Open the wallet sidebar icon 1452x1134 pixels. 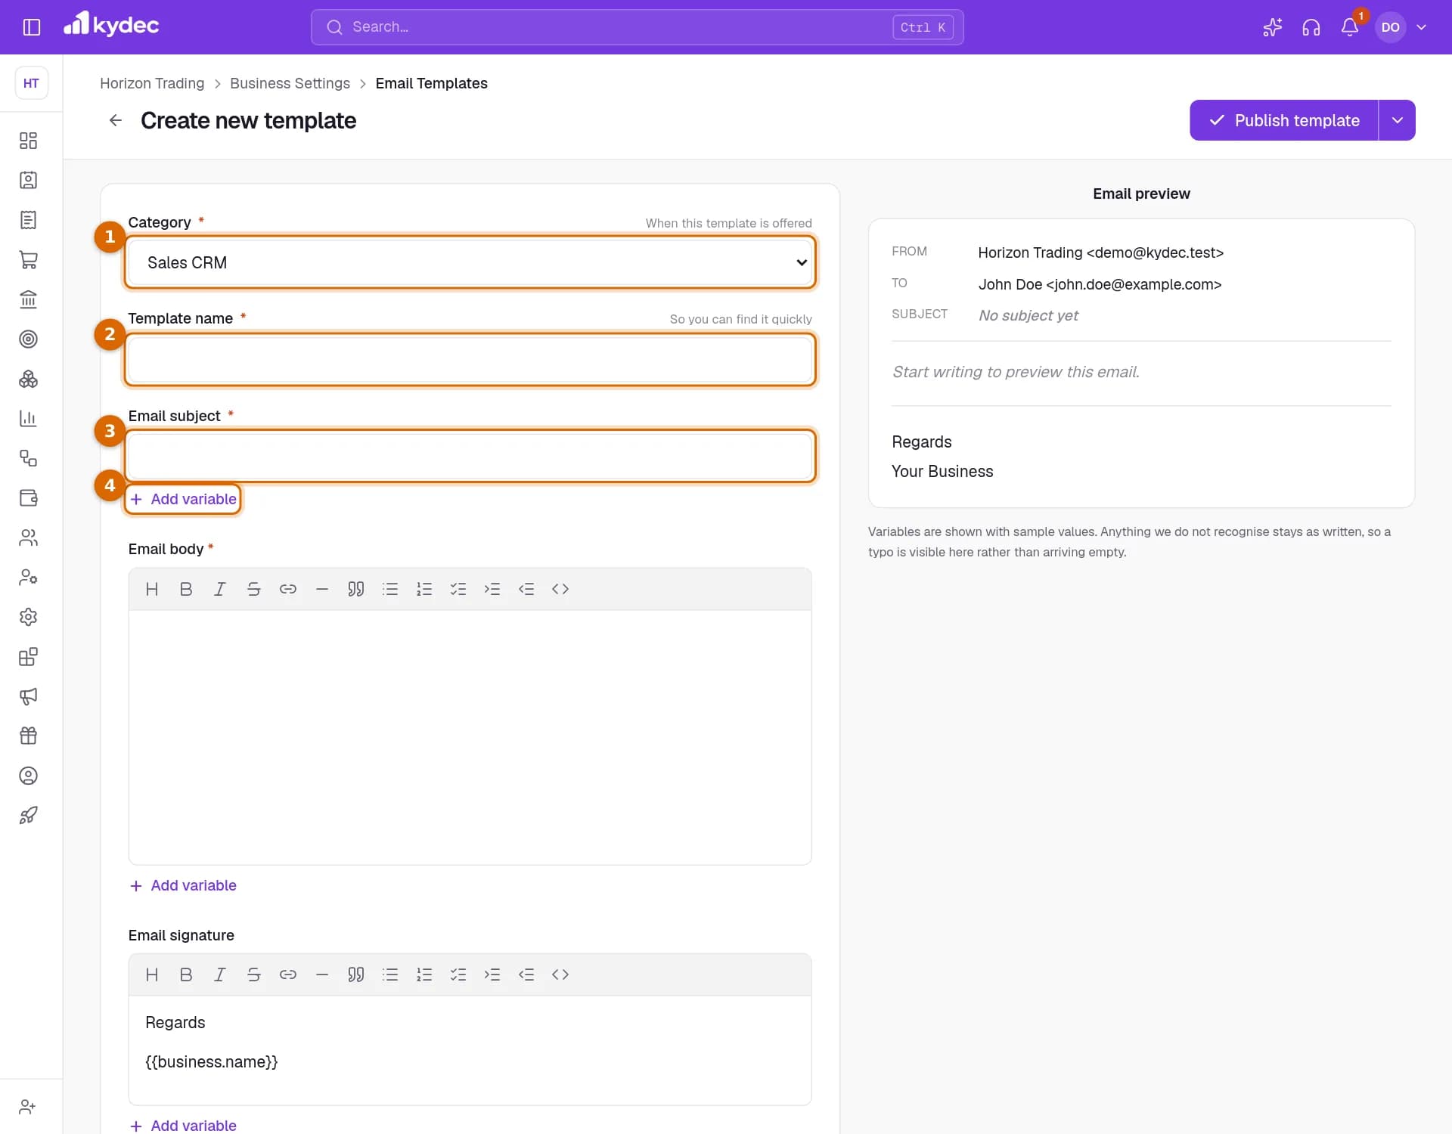pyautogui.click(x=28, y=498)
